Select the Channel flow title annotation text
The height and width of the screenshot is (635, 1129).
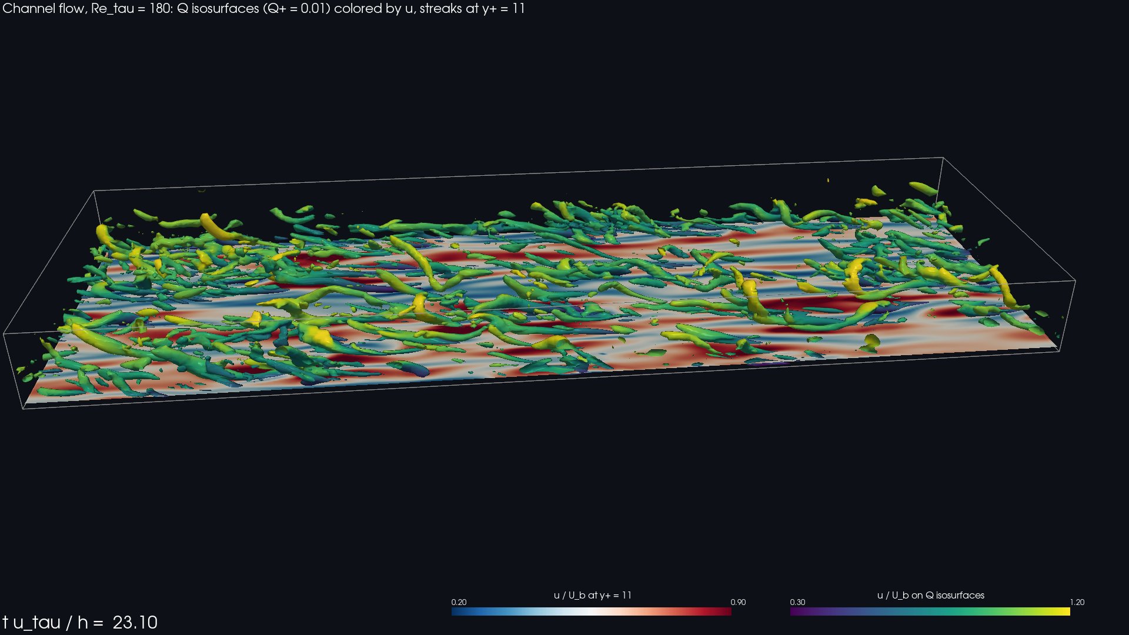tap(263, 9)
